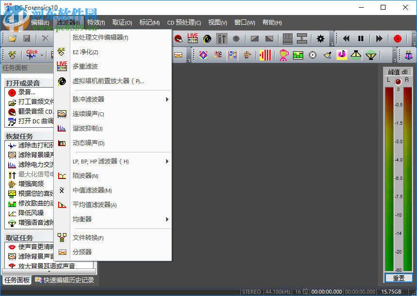Pause playback in the transport toolbar
The image size is (417, 296).
pyautogui.click(x=361, y=39)
